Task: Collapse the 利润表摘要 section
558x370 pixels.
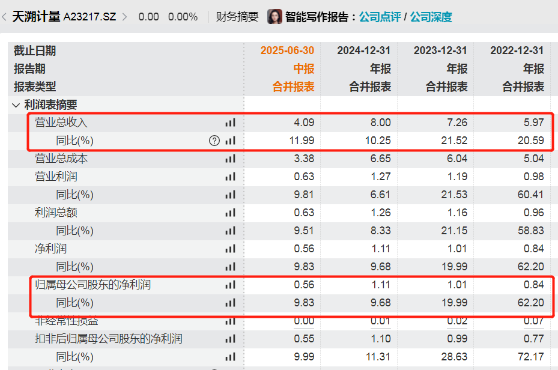Action: pyautogui.click(x=15, y=105)
